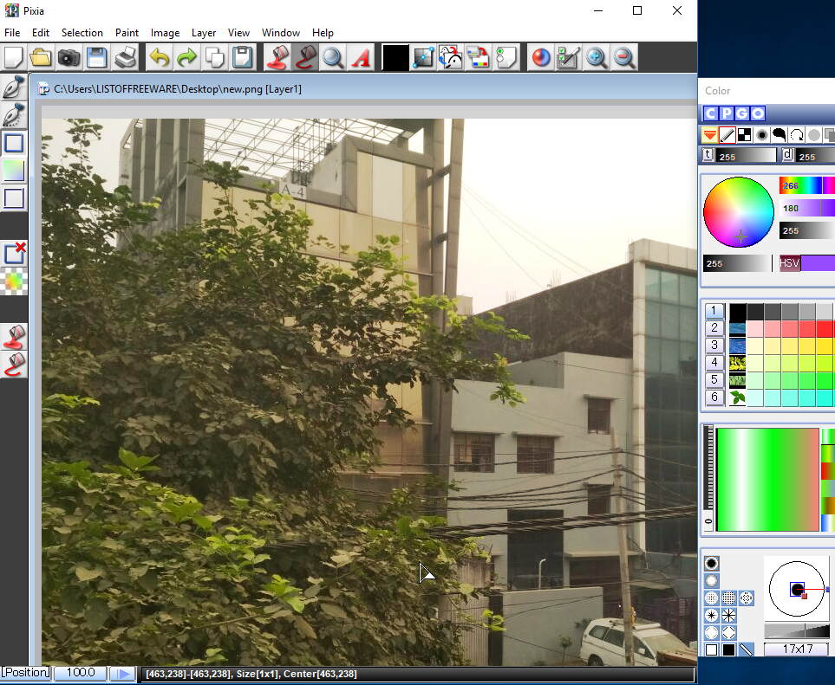Switch to the O tab in Color panel
This screenshot has height=685, width=835.
(758, 113)
